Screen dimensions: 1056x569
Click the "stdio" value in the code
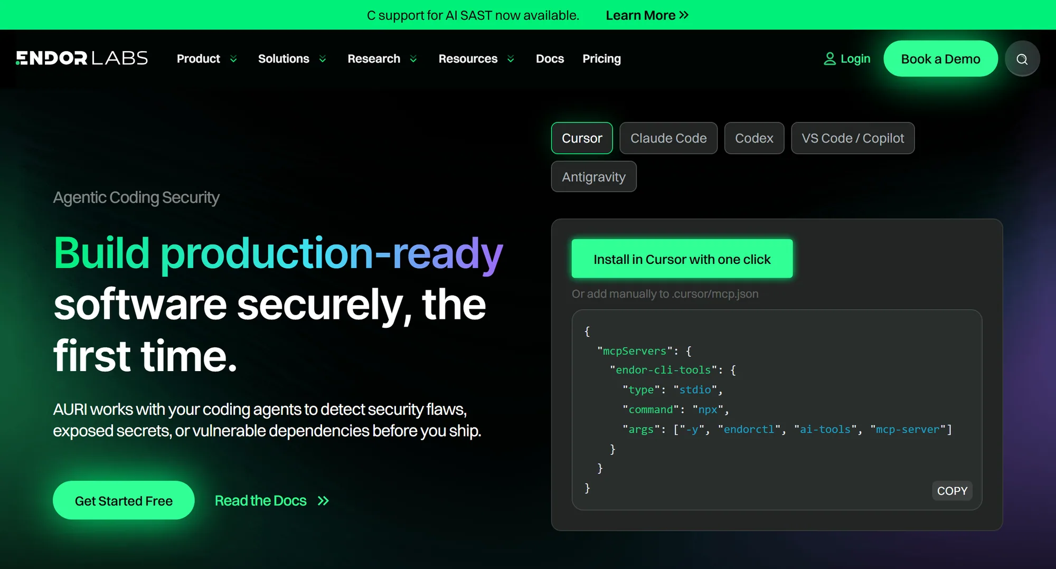pyautogui.click(x=695, y=390)
